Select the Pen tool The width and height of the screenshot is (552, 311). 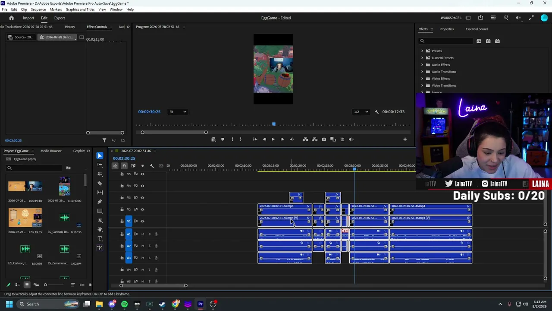[100, 202]
